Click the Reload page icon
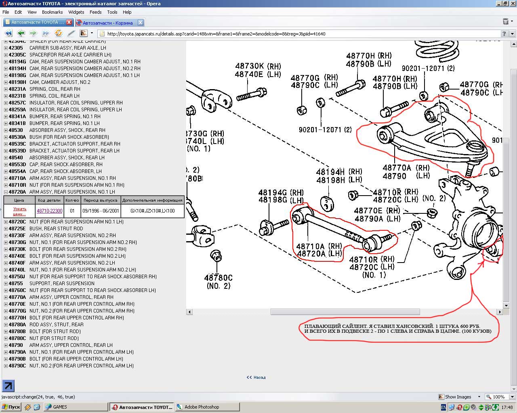This screenshot has height=413, width=517. click(x=58, y=33)
